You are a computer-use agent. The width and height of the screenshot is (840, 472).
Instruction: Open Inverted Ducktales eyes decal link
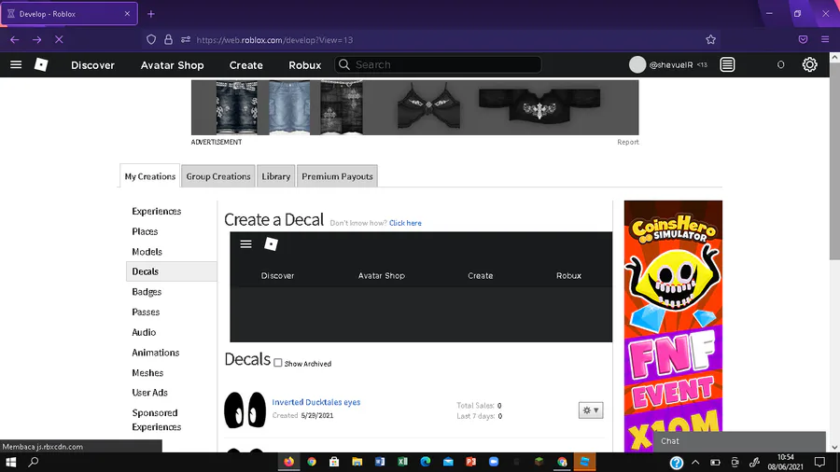point(316,402)
